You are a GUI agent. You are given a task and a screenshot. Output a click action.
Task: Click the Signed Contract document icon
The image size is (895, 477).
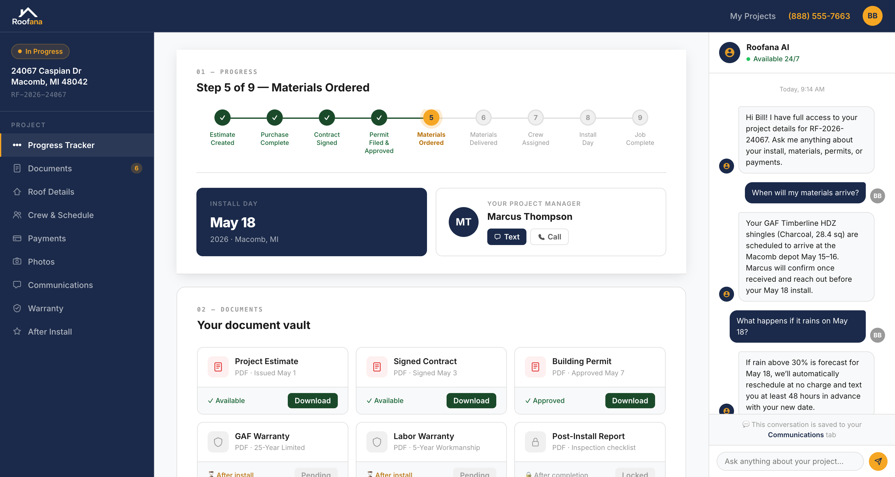coord(377,367)
